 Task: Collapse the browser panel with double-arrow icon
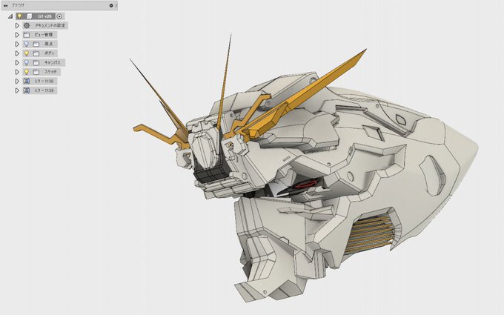[5, 5]
